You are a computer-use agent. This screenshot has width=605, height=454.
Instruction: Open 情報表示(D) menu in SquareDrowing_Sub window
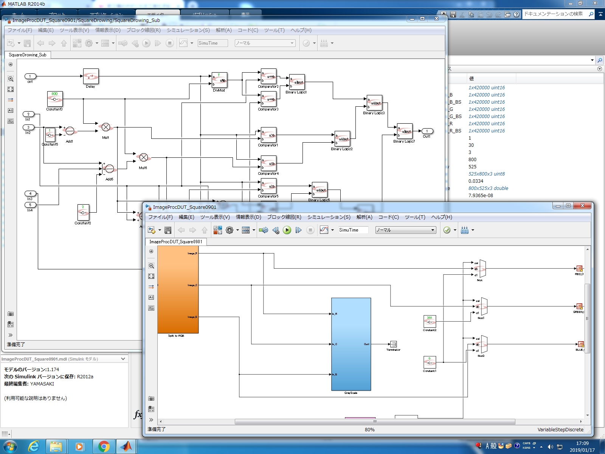(108, 30)
